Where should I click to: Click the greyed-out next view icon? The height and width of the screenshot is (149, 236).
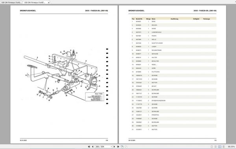coord(126,147)
